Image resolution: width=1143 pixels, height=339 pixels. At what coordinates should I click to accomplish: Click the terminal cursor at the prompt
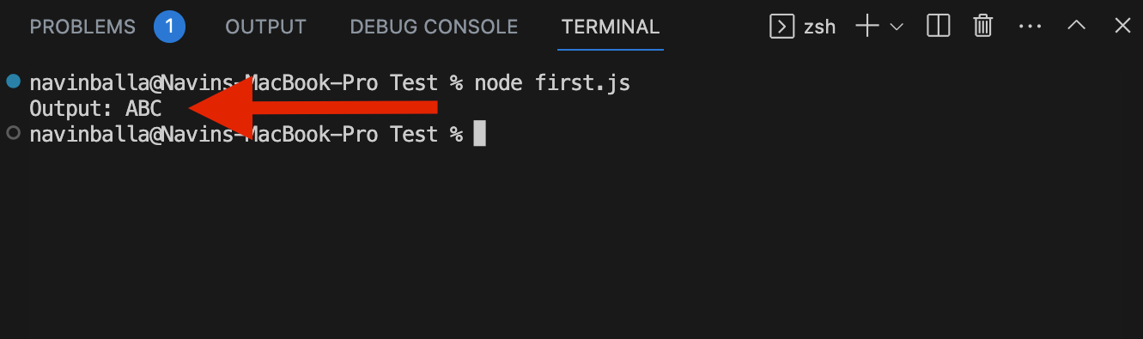(479, 134)
